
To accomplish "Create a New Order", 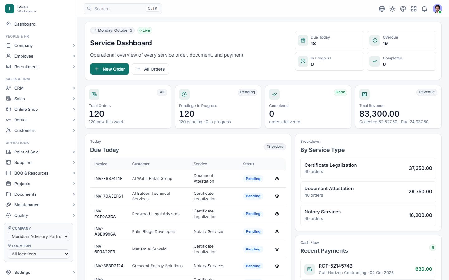I will pos(109,69).
